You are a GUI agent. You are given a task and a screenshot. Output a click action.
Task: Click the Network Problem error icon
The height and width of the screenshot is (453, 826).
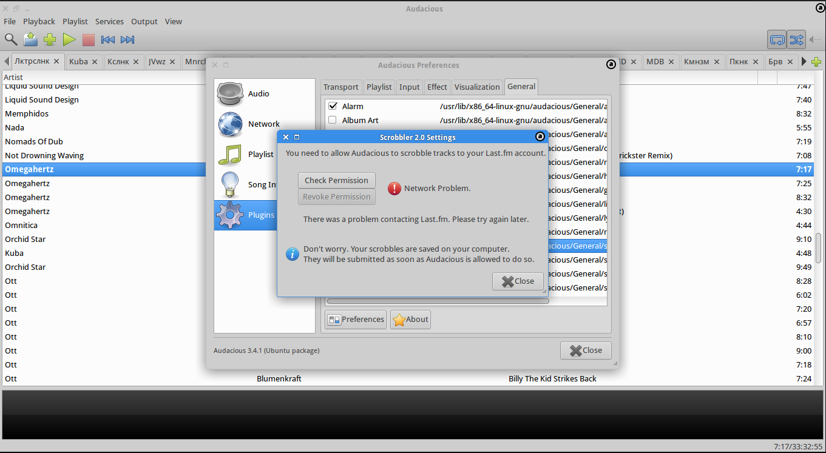(x=394, y=189)
